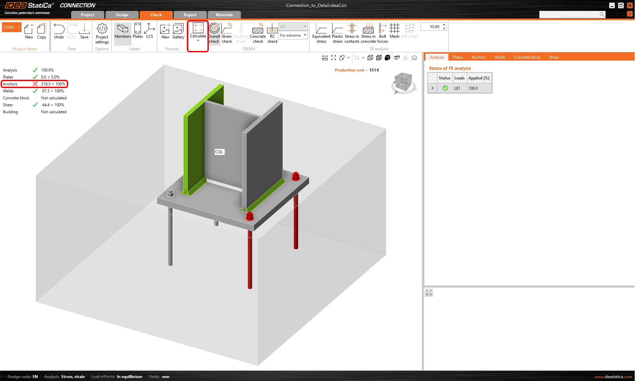Image resolution: width=635 pixels, height=381 pixels.
Task: Toggle Equivalent stress view
Action: (x=321, y=33)
